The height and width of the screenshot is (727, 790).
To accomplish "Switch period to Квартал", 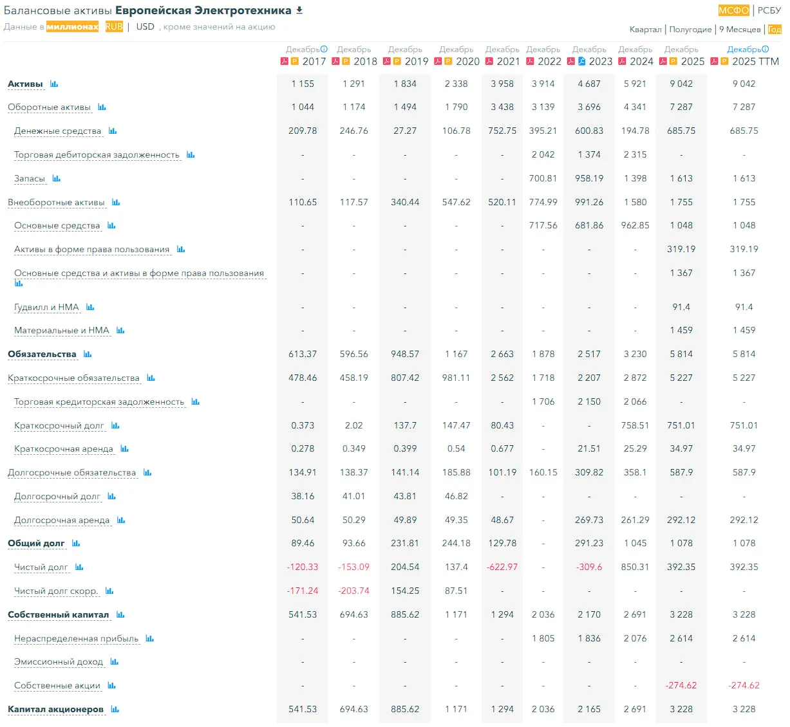I will click(x=645, y=30).
